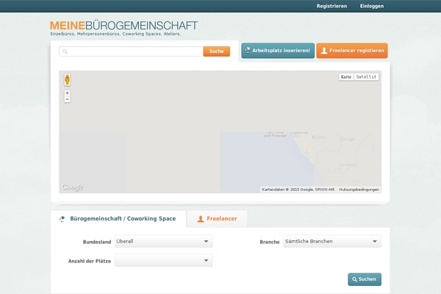This screenshot has width=441, height=294.
Task: Click the magnifier icon in search field
Action: (65, 51)
